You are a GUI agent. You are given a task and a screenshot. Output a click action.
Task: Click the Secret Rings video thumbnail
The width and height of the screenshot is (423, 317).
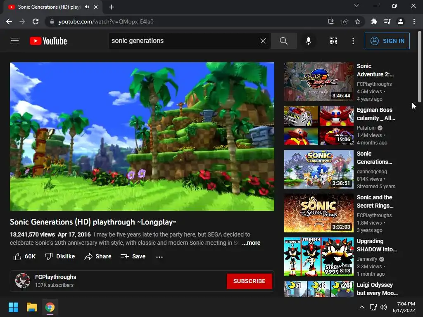(318, 213)
